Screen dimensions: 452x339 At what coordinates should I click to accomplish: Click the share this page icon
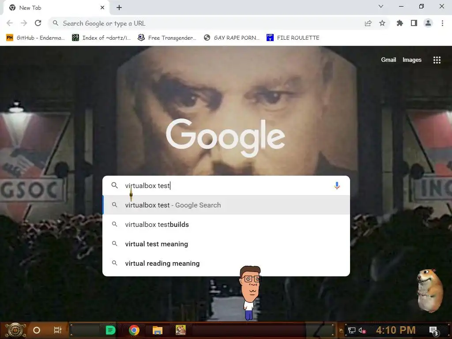point(368,23)
